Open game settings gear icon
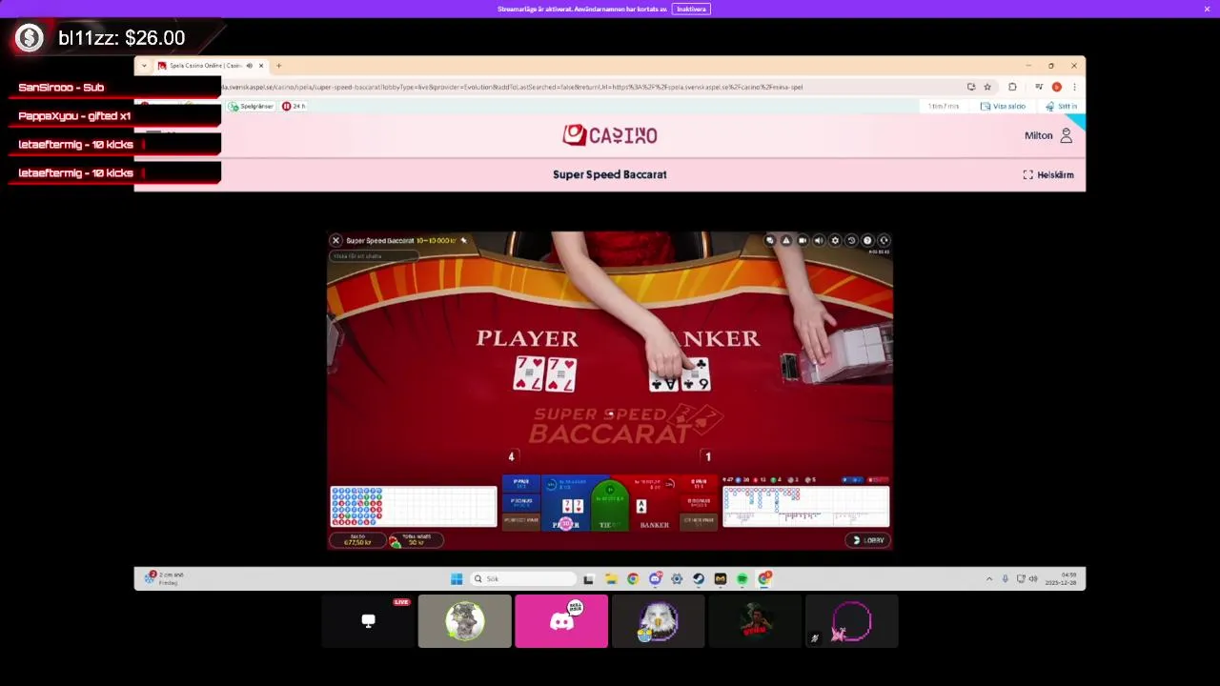 pos(835,241)
